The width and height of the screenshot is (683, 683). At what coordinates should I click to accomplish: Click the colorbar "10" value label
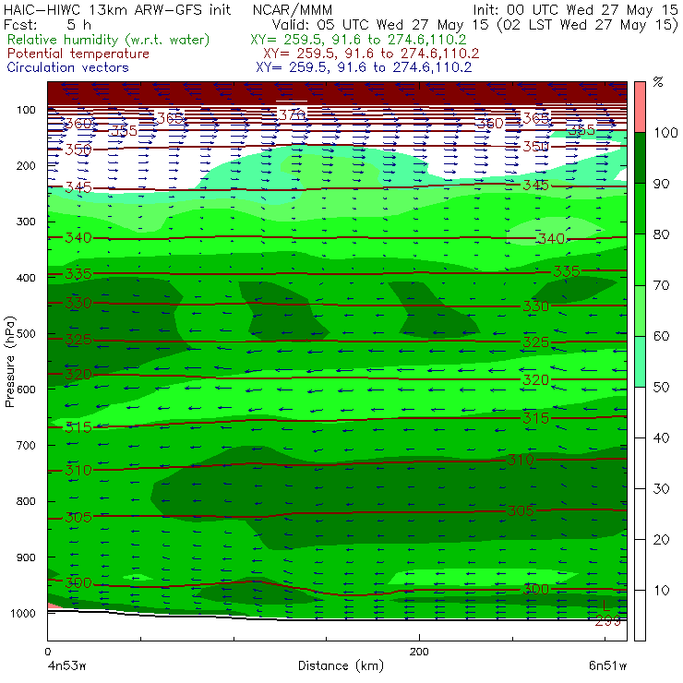662,590
